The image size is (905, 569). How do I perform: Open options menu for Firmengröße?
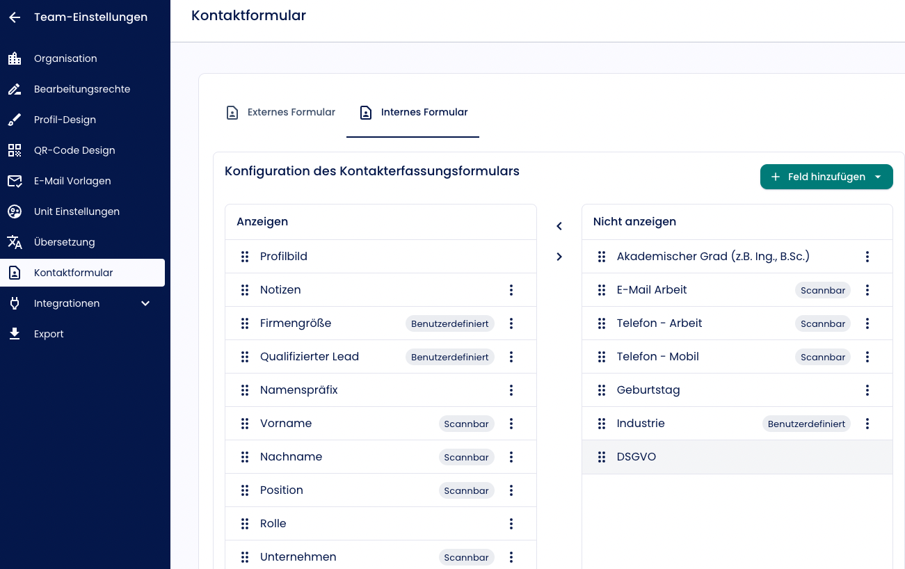pyautogui.click(x=511, y=323)
